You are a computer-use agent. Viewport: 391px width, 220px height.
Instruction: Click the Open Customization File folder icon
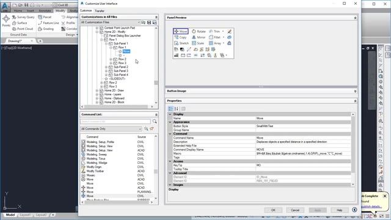pos(144,23)
